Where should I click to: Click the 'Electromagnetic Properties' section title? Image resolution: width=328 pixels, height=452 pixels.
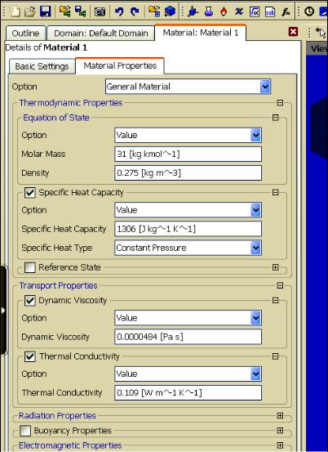[70, 445]
